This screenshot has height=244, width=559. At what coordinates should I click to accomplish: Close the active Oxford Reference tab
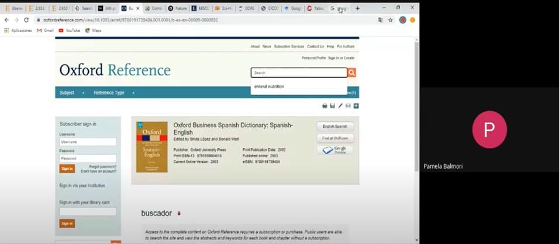click(137, 8)
